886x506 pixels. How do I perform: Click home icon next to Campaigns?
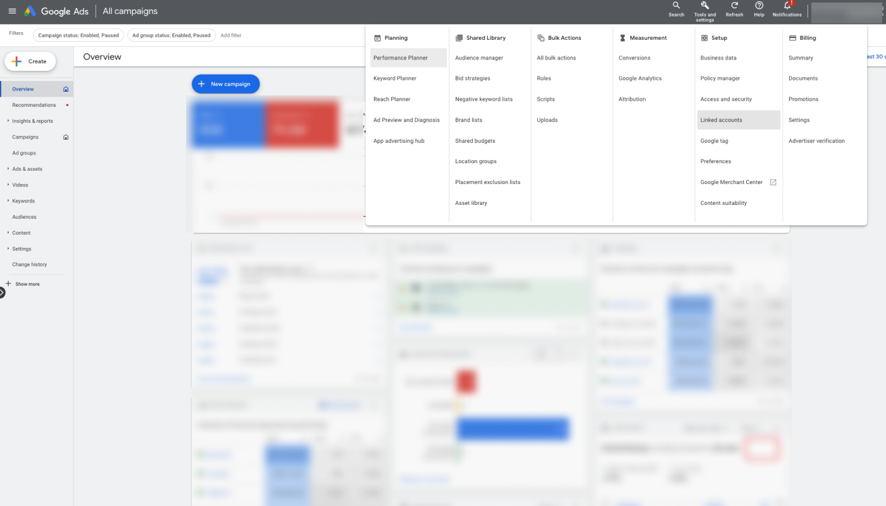point(66,137)
